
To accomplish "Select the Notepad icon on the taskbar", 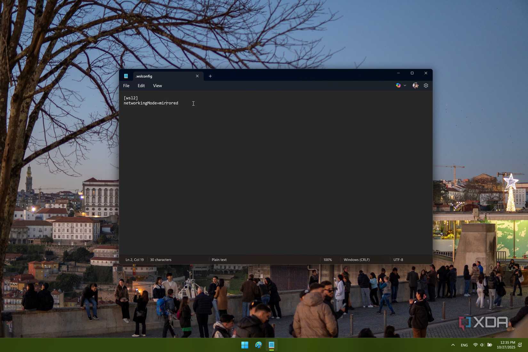I will (x=272, y=345).
